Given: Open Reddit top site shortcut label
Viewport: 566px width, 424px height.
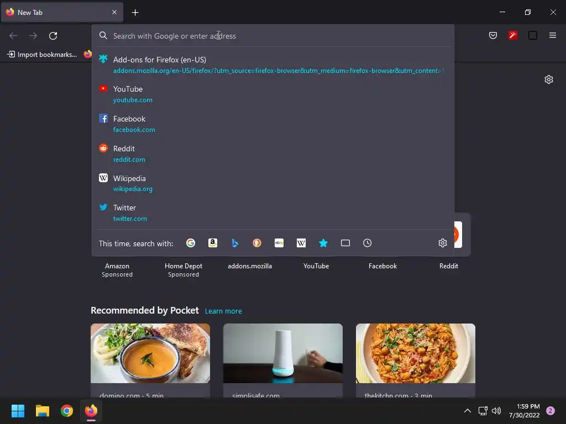Looking at the screenshot, I should coord(449,266).
